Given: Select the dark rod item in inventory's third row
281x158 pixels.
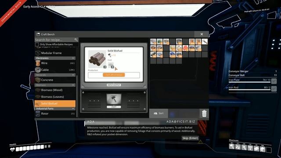Looking at the screenshot, I should click(153, 54).
